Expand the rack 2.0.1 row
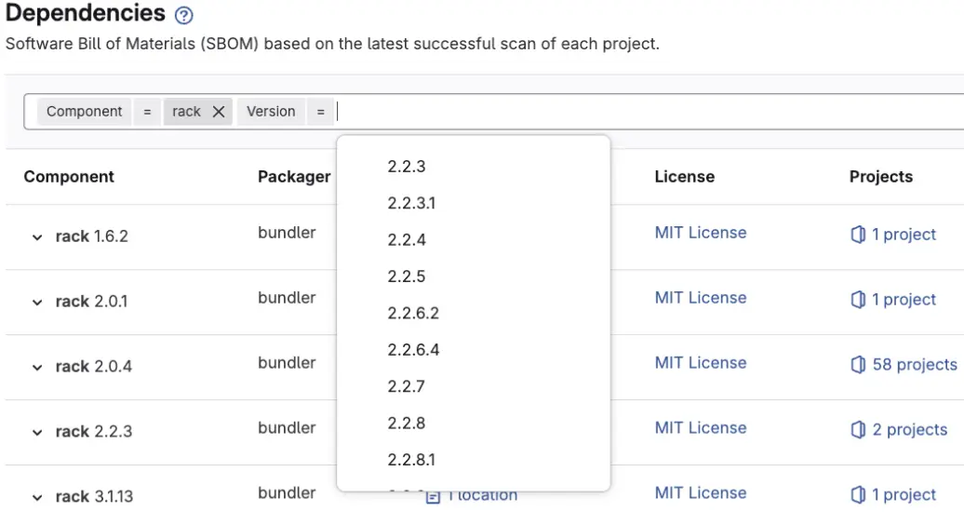964x512 pixels. [x=37, y=303]
